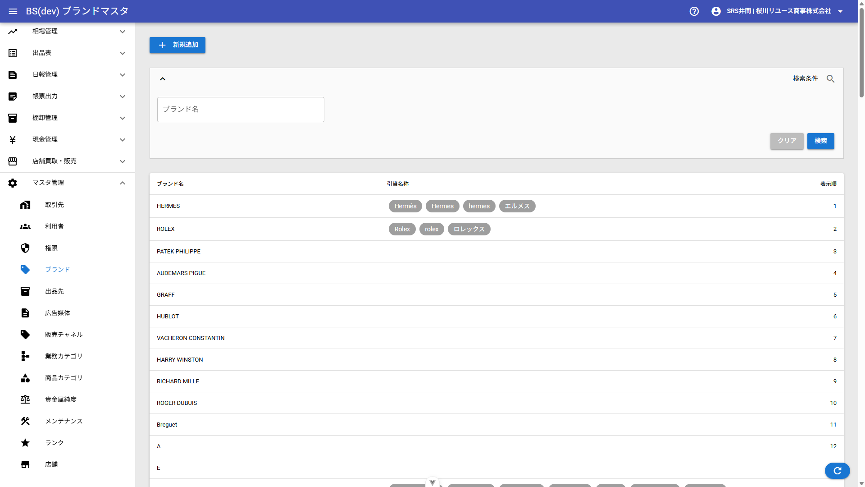Click the 広告媒体 document icon
Image resolution: width=865 pixels, height=487 pixels.
pyautogui.click(x=25, y=313)
